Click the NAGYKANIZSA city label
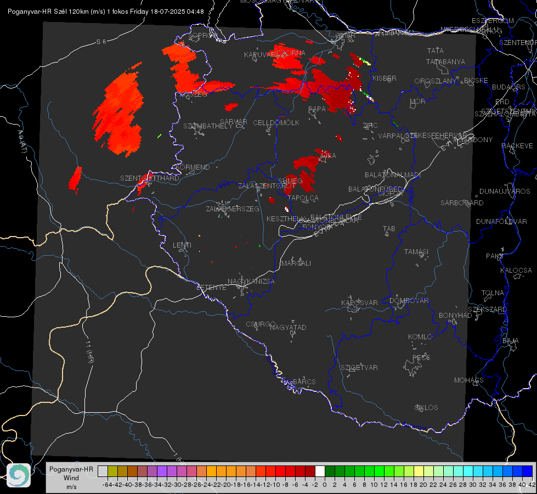Viewport: 537px width, 494px height. coord(251,281)
